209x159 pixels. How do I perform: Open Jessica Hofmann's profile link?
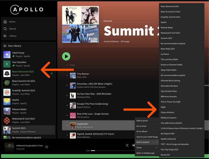coord(111,41)
